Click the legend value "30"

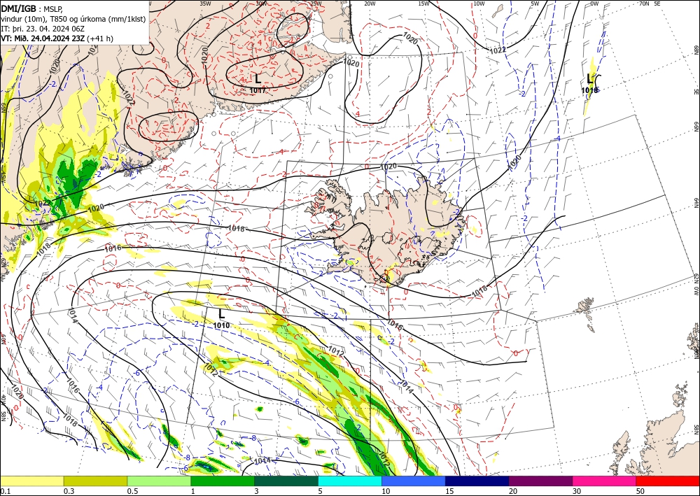(x=577, y=491)
